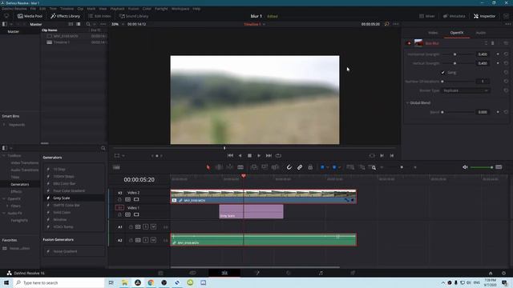Toggle the Position Lock padlock icon
This screenshot has height=288, width=513.
[x=310, y=167]
